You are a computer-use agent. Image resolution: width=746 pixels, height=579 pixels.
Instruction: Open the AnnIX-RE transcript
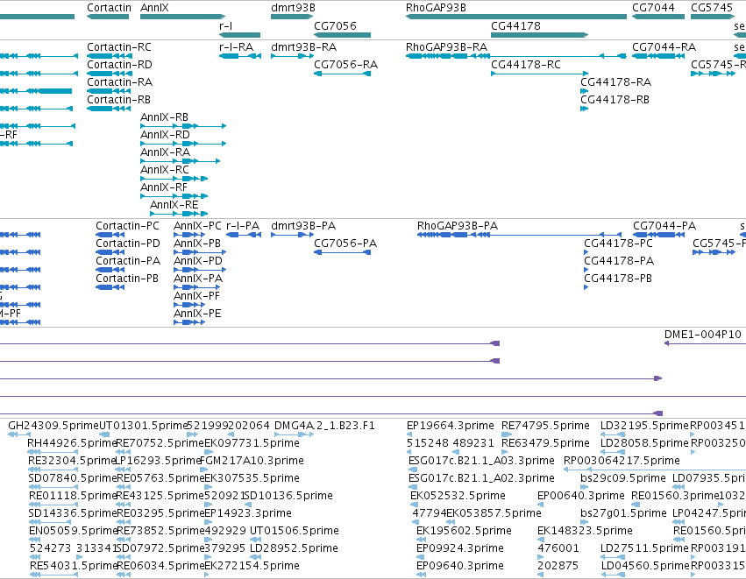click(x=179, y=214)
